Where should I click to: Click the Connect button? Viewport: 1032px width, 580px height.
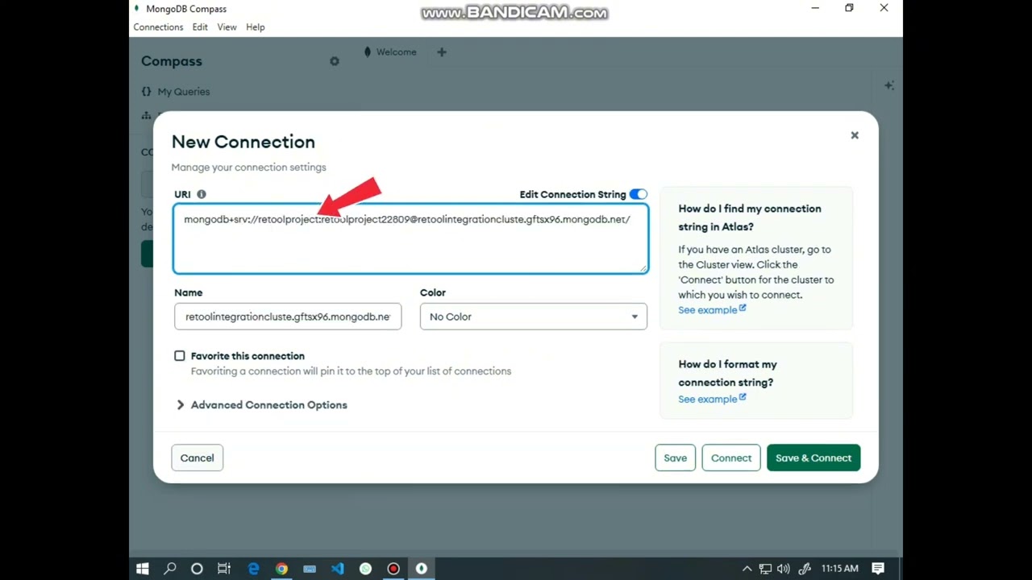click(731, 458)
